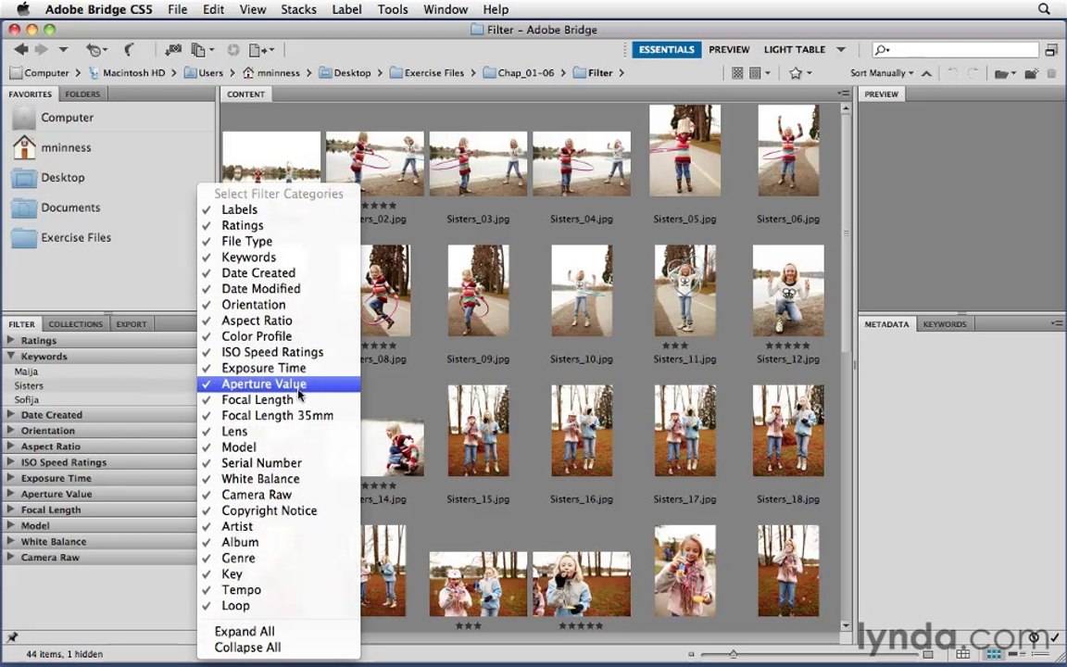Toggle Focal Length 35mm category
This screenshot has height=667, width=1067.
coord(278,415)
